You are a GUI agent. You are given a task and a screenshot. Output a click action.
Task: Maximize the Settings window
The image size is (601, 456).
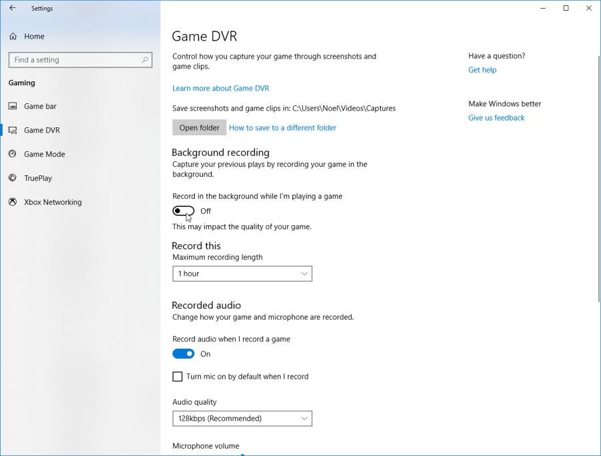tap(566, 8)
